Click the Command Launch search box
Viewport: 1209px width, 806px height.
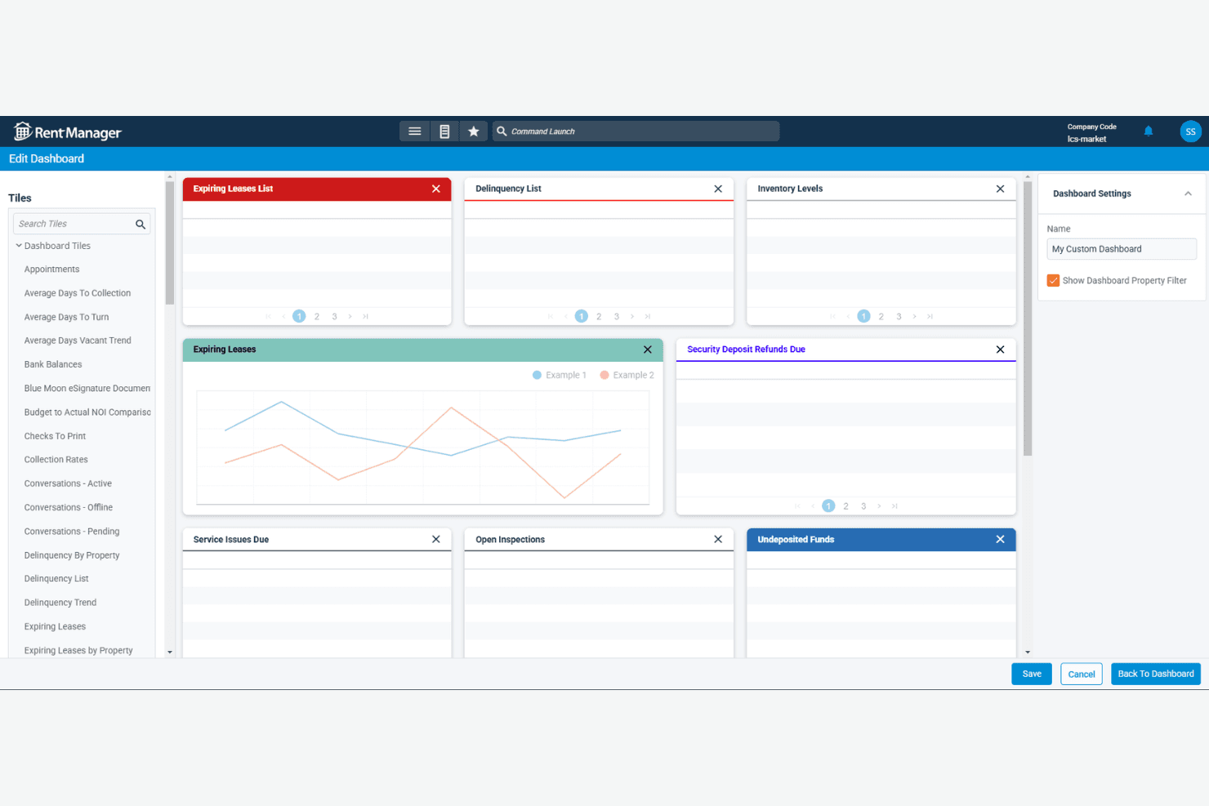pos(636,131)
